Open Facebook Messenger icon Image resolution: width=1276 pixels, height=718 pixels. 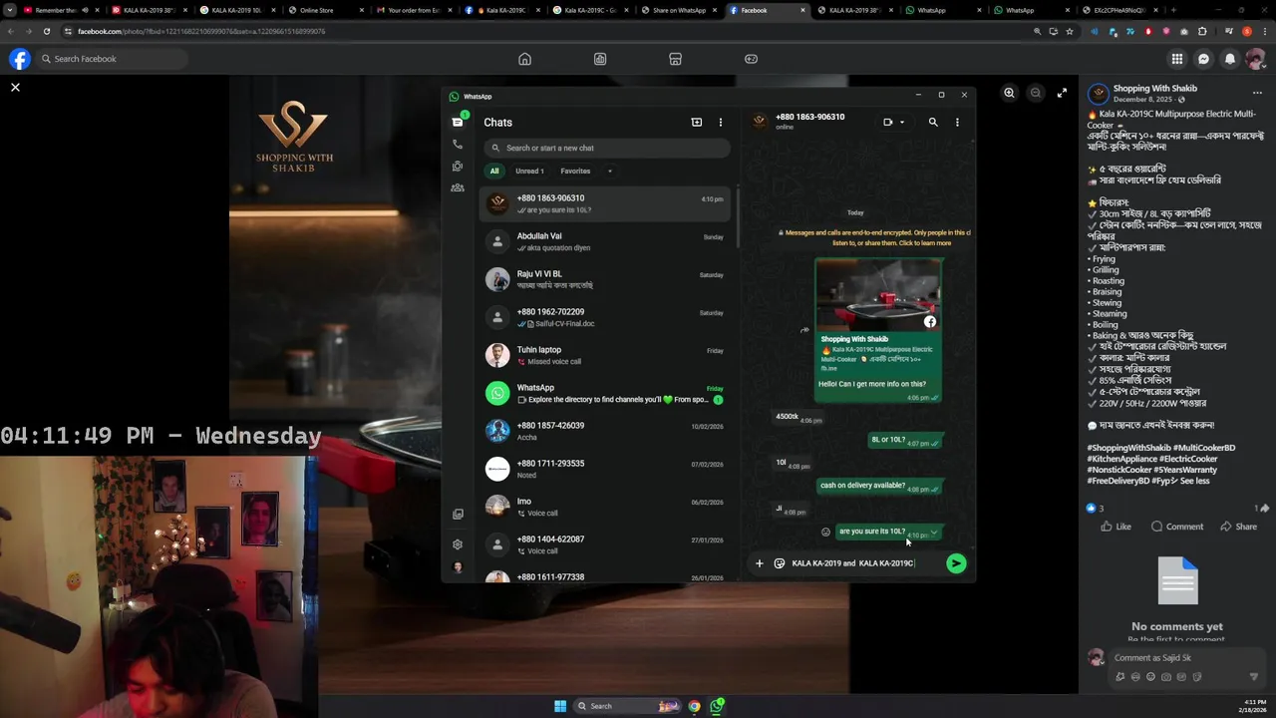tap(1203, 59)
